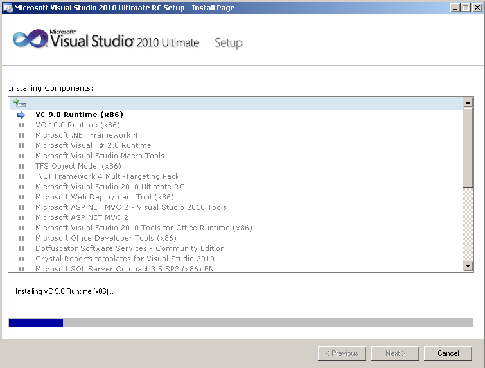The image size is (485, 368).
Task: Click the blue arrow next to VC 9.0 Runtime
Action: pyautogui.click(x=21, y=115)
